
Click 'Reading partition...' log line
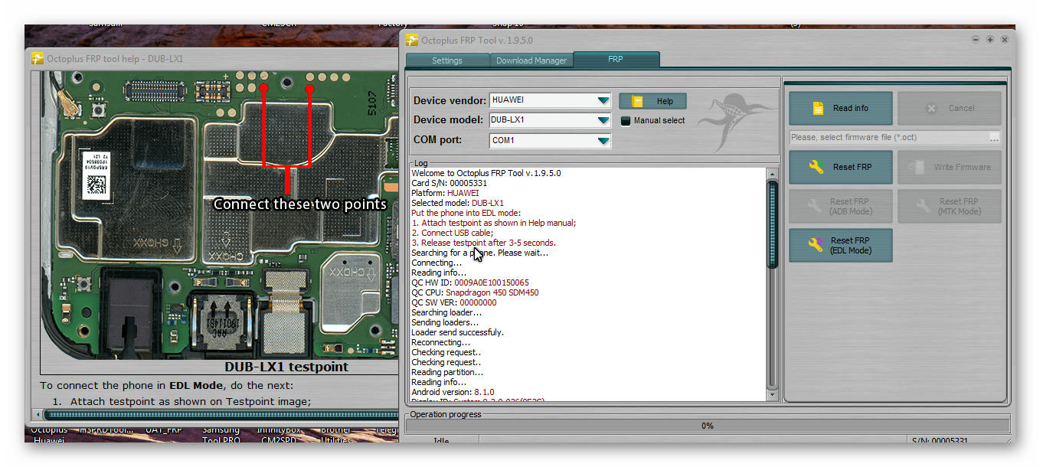tap(447, 372)
